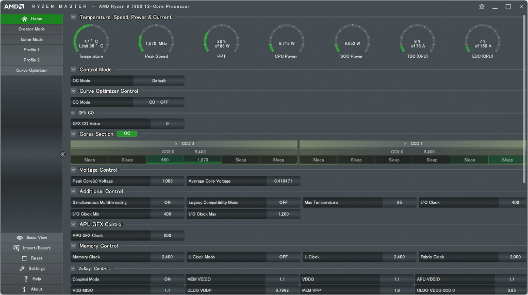
Task: Click the Import/Export icon
Action: pyautogui.click(x=16, y=248)
